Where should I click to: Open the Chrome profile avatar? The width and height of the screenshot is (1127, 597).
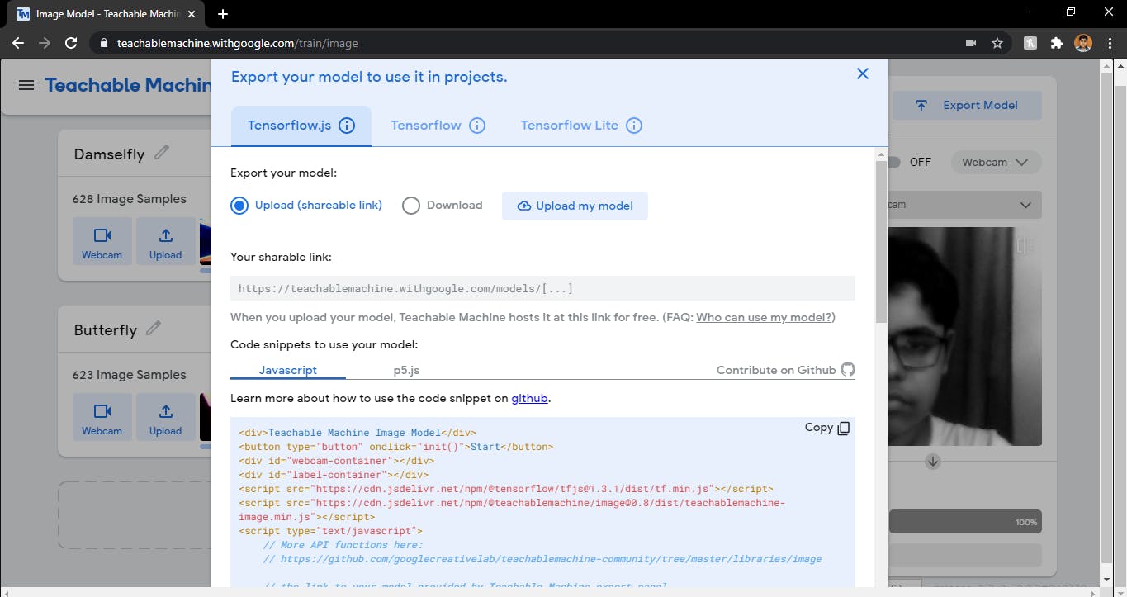(1083, 43)
